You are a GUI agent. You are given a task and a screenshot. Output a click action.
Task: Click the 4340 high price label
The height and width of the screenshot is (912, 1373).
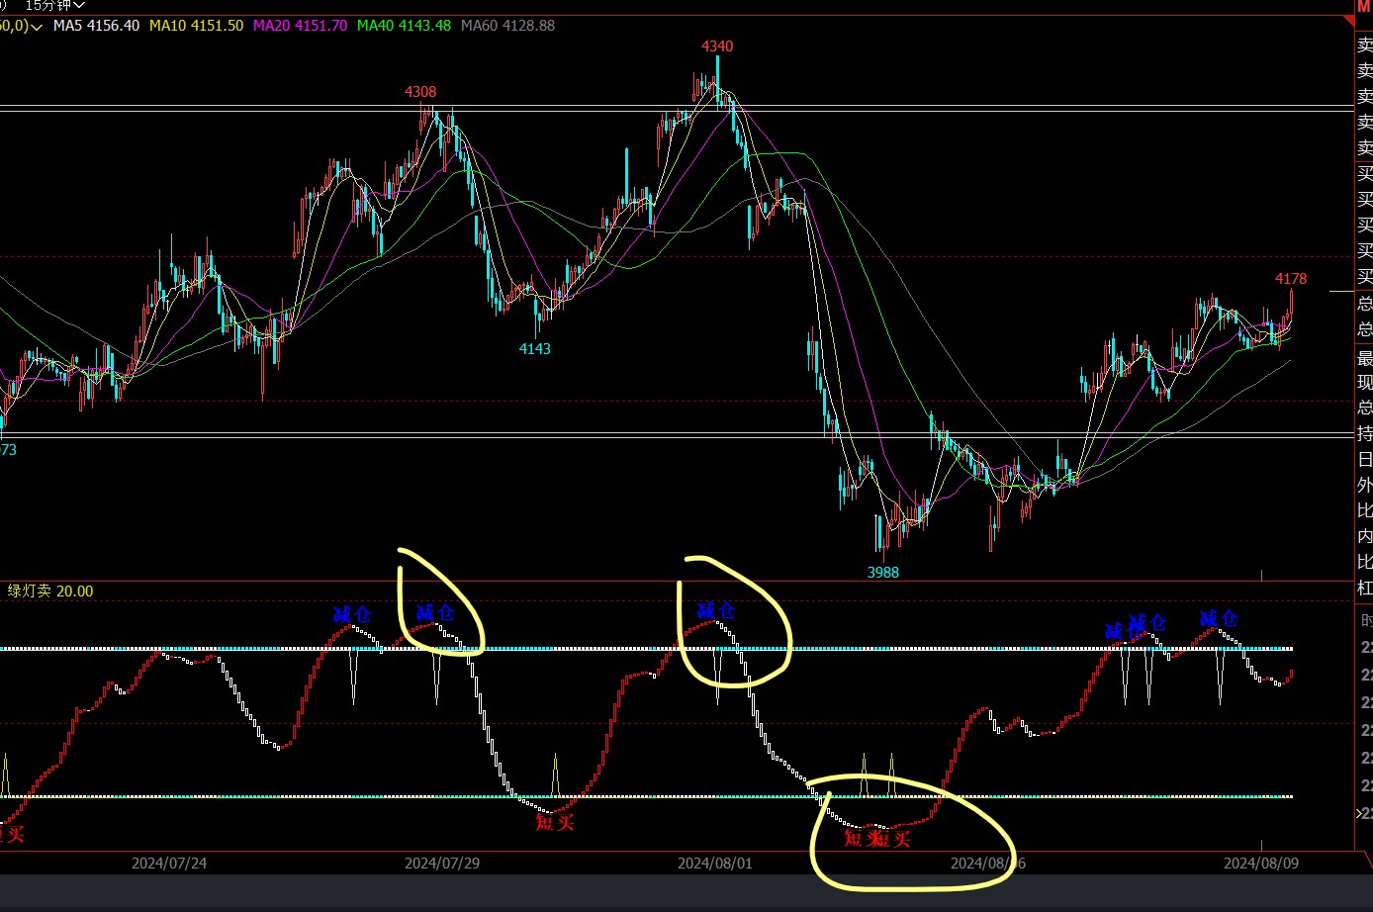click(x=717, y=46)
